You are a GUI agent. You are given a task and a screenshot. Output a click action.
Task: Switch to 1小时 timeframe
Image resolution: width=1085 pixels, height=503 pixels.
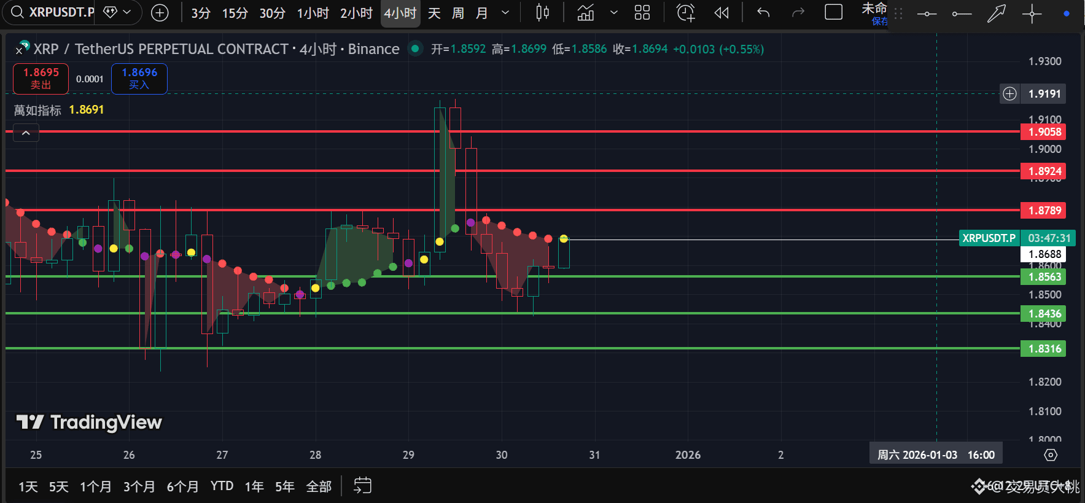tap(313, 13)
